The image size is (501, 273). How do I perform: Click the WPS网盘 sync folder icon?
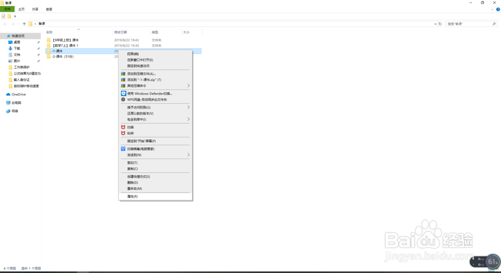coord(123,100)
